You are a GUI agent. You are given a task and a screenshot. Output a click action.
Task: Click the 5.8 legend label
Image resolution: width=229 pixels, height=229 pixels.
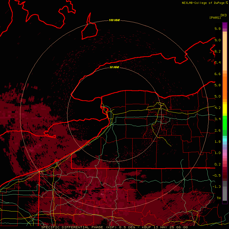218,85
